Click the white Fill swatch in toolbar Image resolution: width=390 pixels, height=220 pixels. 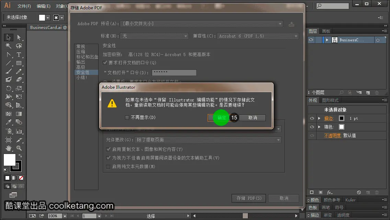click(10, 160)
